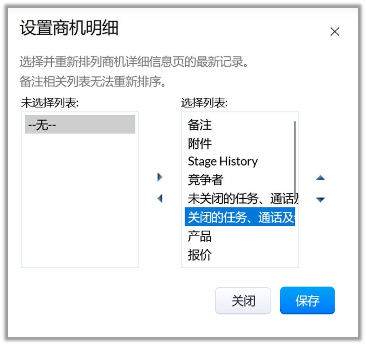Select 备注 in the selected list
This screenshot has width=366, height=345.
200,125
